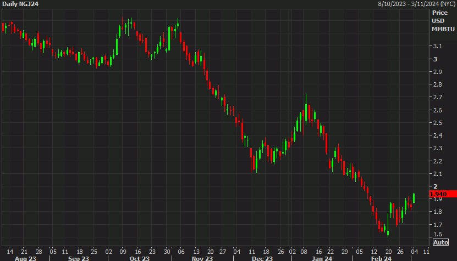Click the Sep 23 month label
457x261 pixels.
click(79, 258)
